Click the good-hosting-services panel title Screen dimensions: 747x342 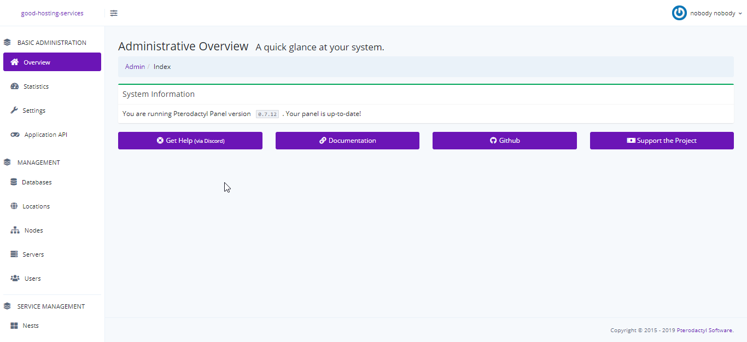point(52,13)
